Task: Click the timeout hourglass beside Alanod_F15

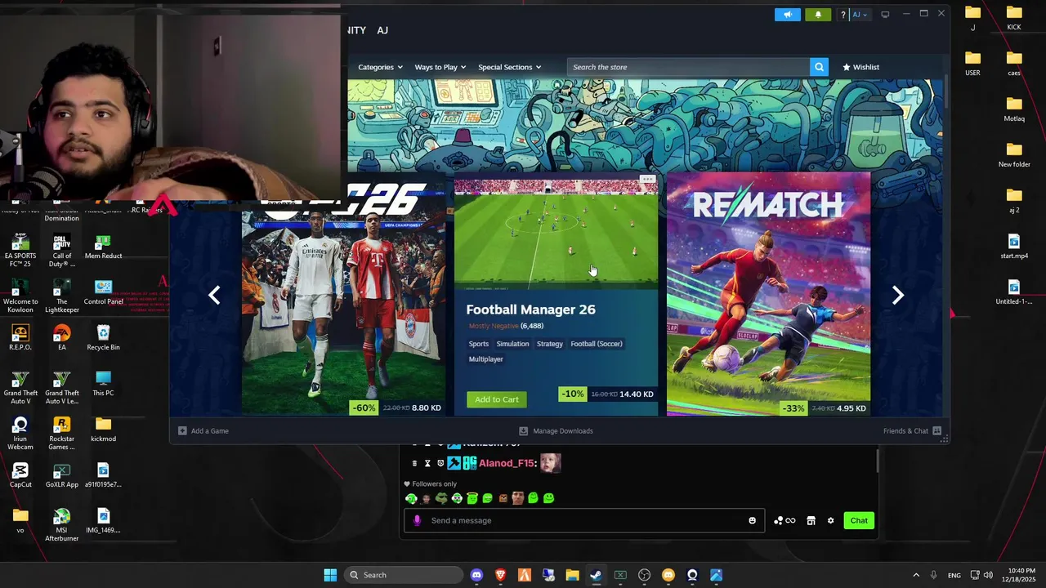Action: click(x=427, y=463)
